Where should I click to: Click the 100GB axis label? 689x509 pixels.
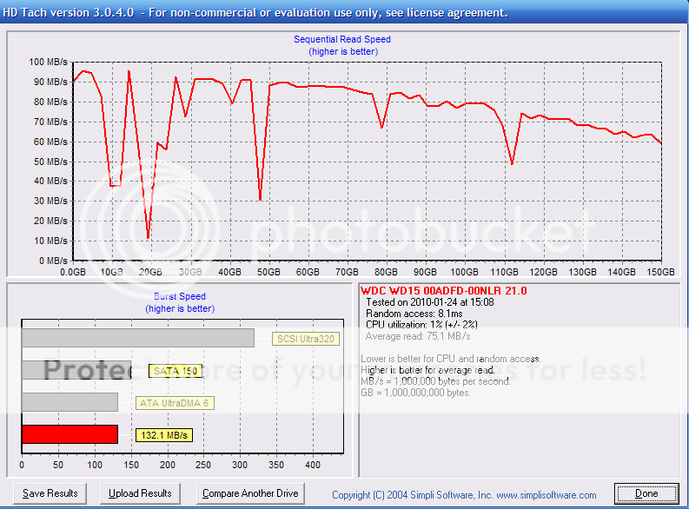464,272
